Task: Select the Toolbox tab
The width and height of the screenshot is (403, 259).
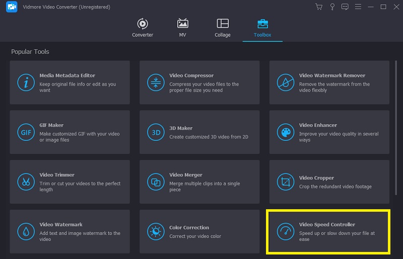Action: 262,28
